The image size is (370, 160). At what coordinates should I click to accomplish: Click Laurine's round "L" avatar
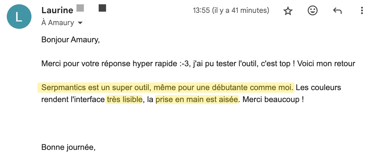(19, 16)
